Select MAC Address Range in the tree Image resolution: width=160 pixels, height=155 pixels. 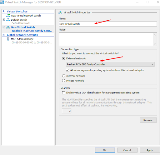pos(22,39)
